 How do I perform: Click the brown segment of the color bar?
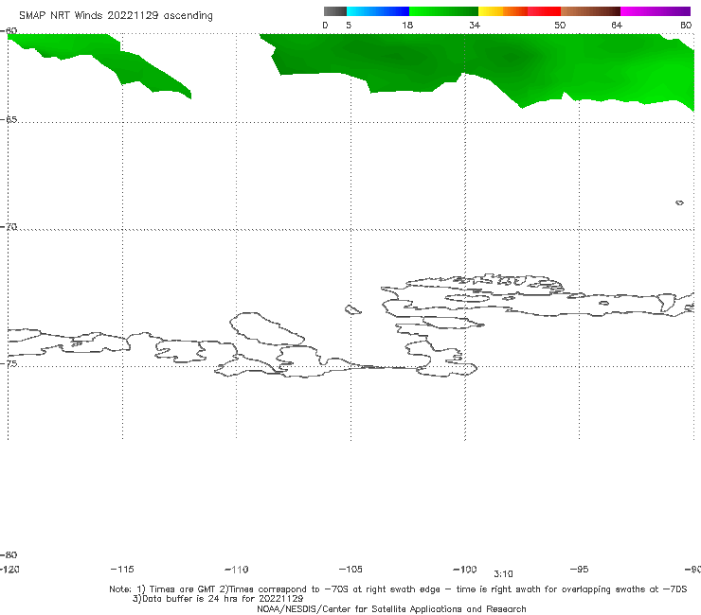point(590,11)
